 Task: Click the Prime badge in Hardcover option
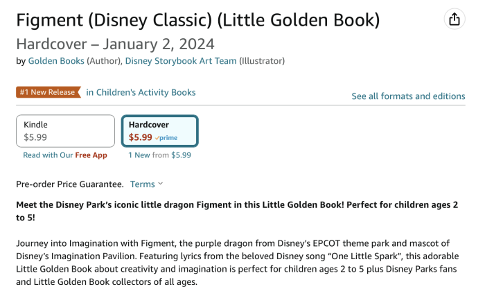coord(167,138)
